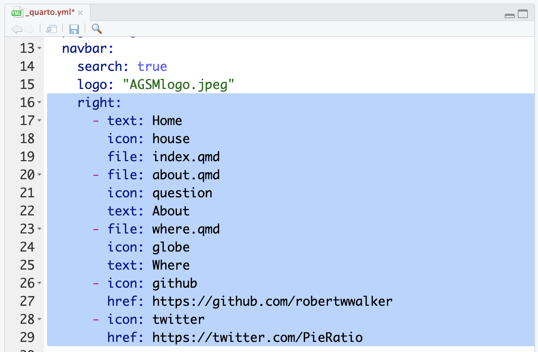Fold the about.qmd entry on line 20
The height and width of the screenshot is (352, 538).
[x=39, y=175]
